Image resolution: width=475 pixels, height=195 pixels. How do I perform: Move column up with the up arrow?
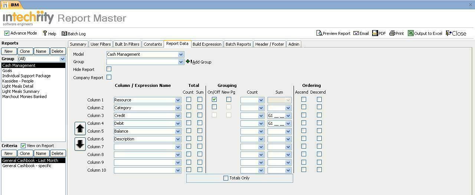point(80,129)
